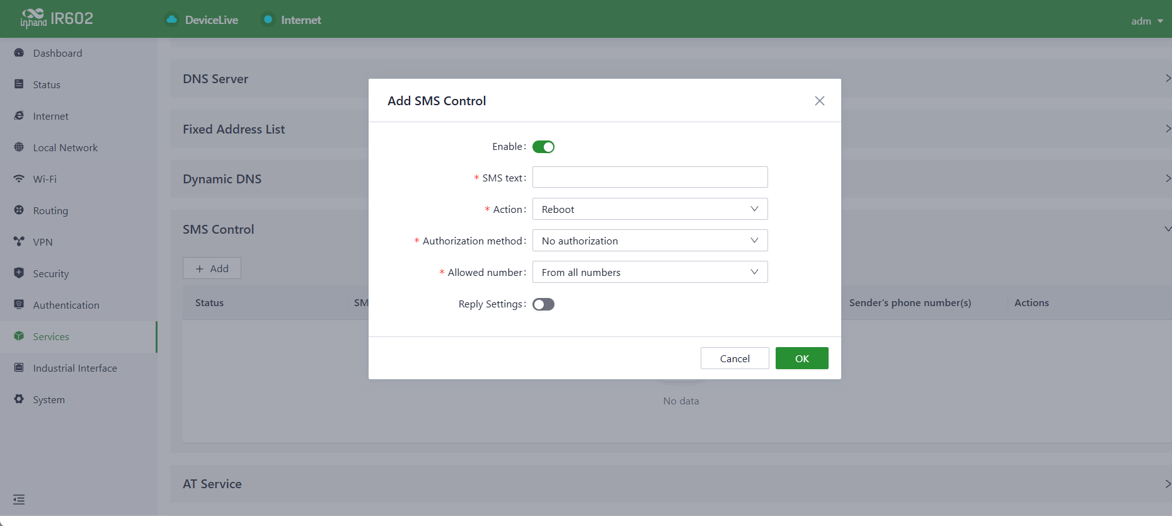This screenshot has height=526, width=1172.
Task: Click the Wi-Fi signal icon
Action: point(19,179)
